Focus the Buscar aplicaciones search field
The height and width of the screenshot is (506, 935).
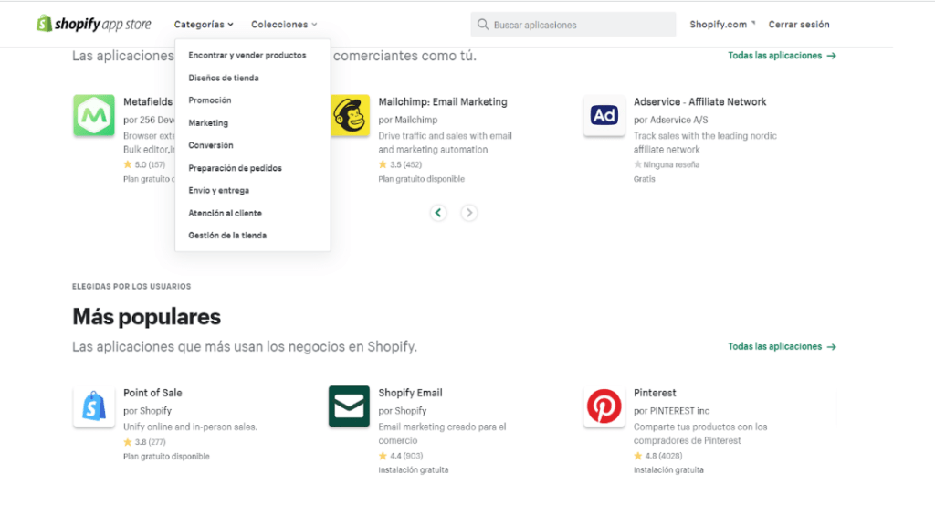pyautogui.click(x=573, y=25)
